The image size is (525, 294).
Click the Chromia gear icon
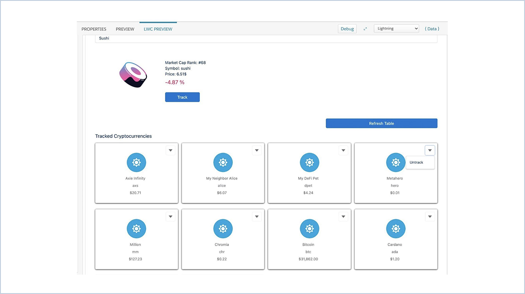pyautogui.click(x=222, y=228)
